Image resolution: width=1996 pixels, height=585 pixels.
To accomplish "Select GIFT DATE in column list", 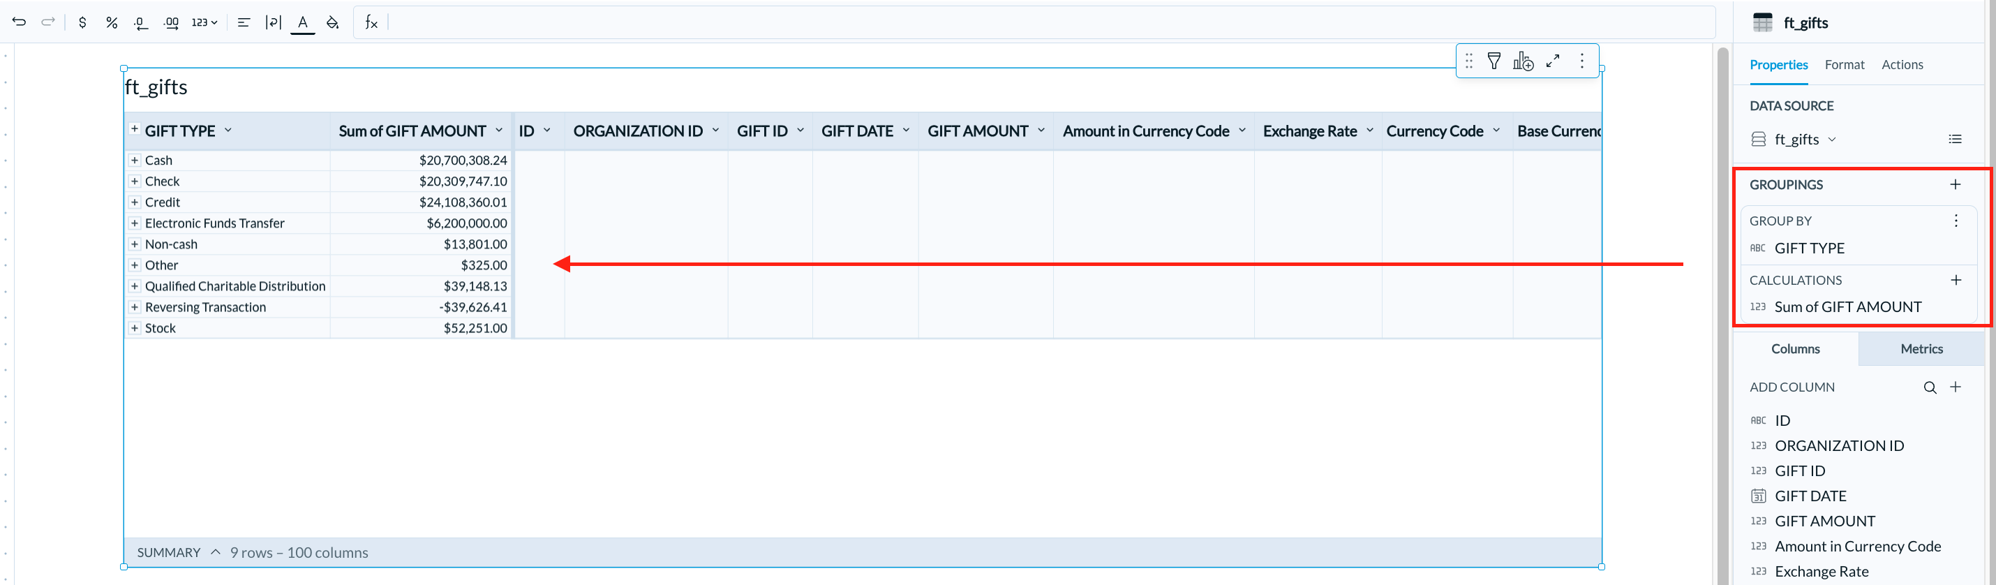I will 1810,496.
